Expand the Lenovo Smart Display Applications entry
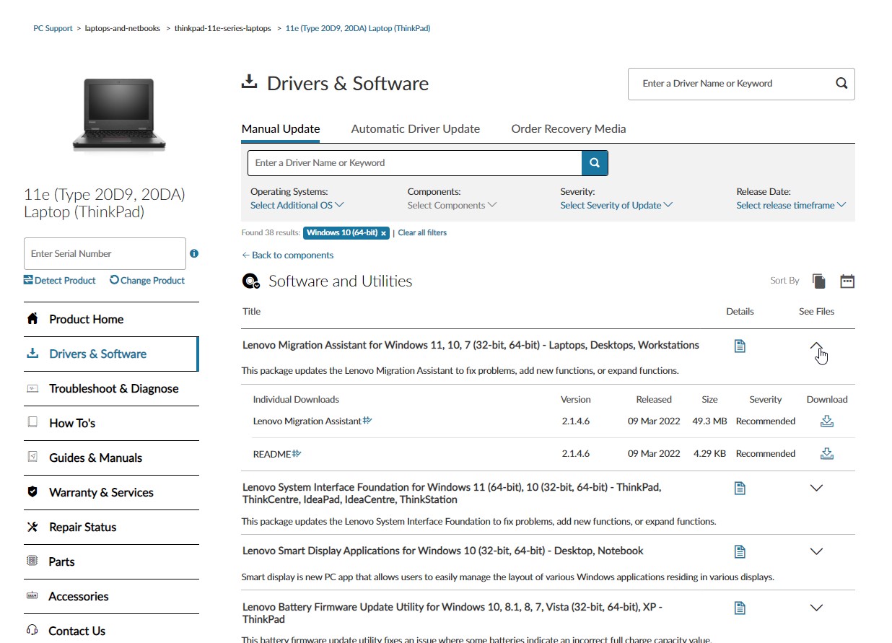This screenshot has width=892, height=643. click(x=816, y=551)
